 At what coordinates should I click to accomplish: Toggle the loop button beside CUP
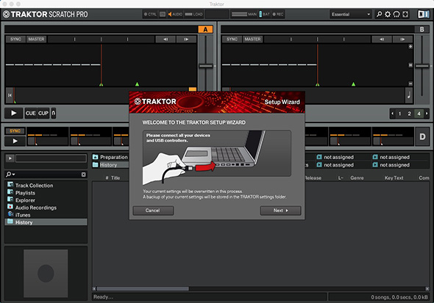pyautogui.click(x=54, y=114)
